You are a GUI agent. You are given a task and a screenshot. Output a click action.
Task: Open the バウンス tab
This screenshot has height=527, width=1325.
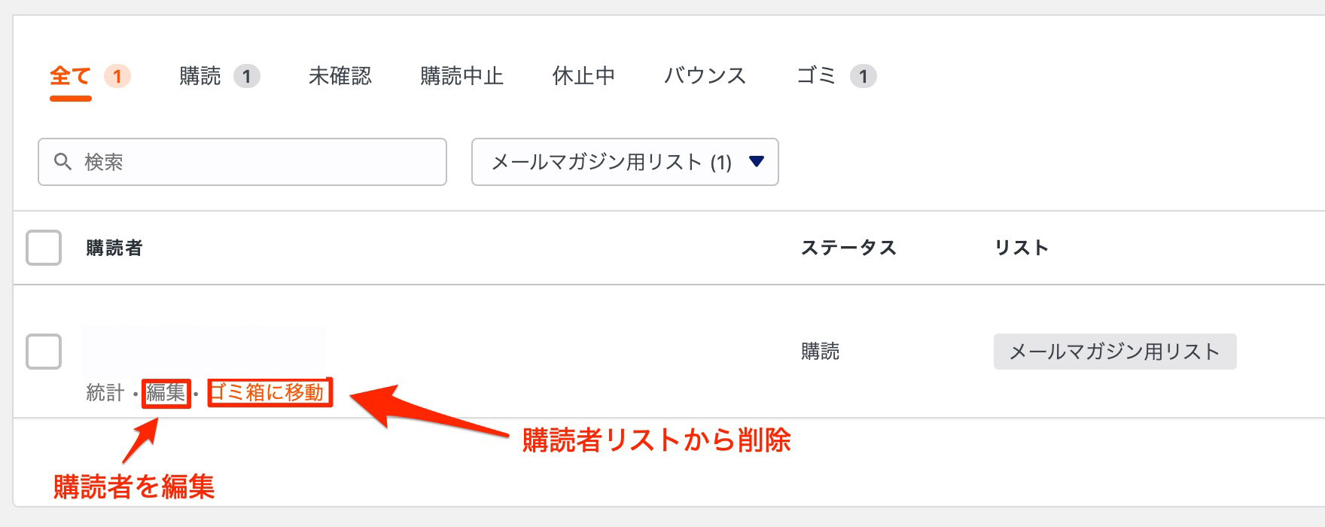tap(705, 76)
